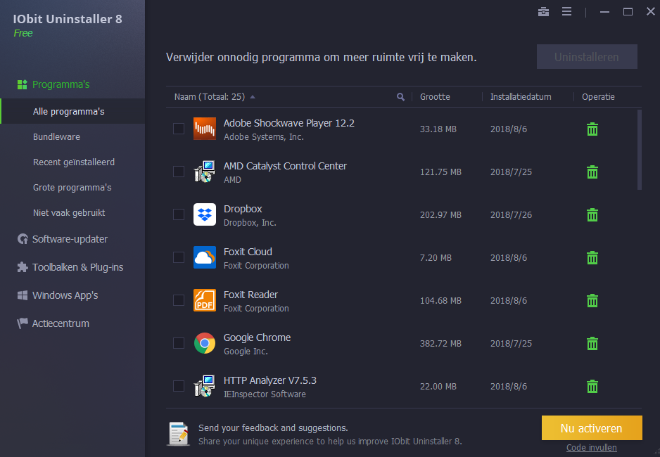660x457 pixels.
Task: Click trash icon for HTTP Analyzer V7.5.3
Action: click(592, 387)
